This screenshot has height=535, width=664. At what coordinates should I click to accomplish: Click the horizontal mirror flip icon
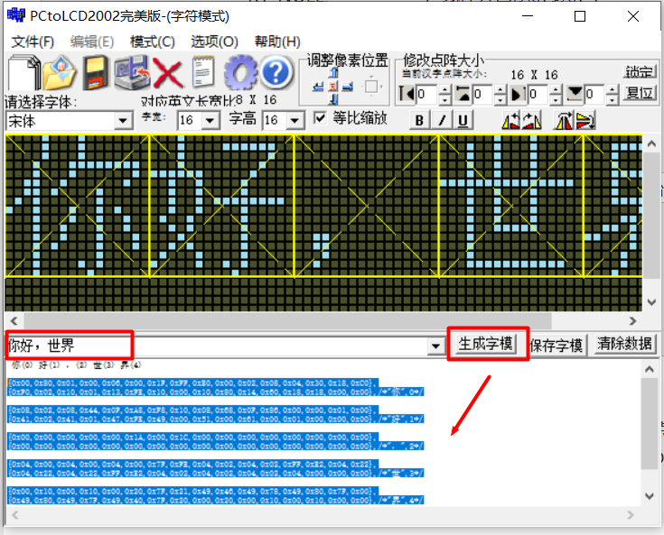coord(564,121)
